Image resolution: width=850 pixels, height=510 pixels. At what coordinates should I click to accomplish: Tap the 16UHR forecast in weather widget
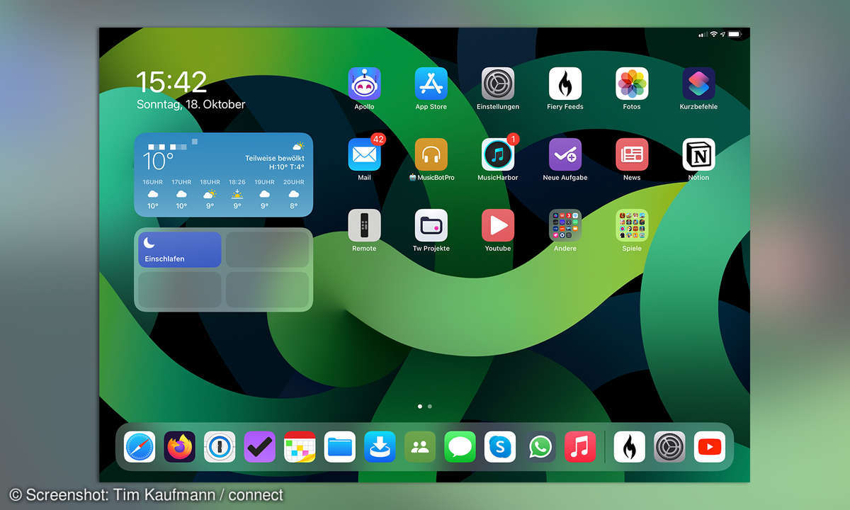tap(153, 194)
